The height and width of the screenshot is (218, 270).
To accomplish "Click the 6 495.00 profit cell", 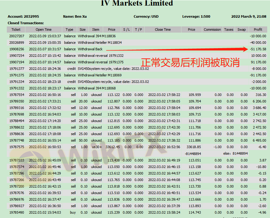I will pyautogui.click(x=259, y=140).
